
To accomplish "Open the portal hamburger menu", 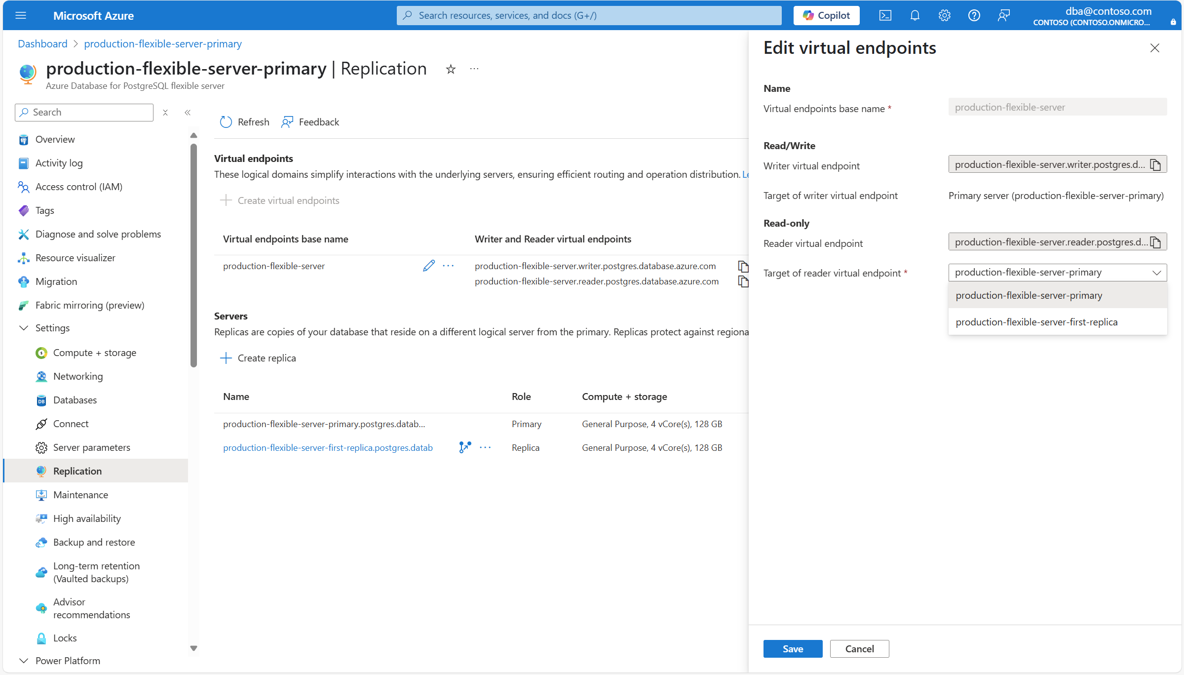I will pos(21,15).
